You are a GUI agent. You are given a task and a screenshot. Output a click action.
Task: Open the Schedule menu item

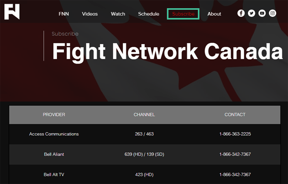coord(149,14)
